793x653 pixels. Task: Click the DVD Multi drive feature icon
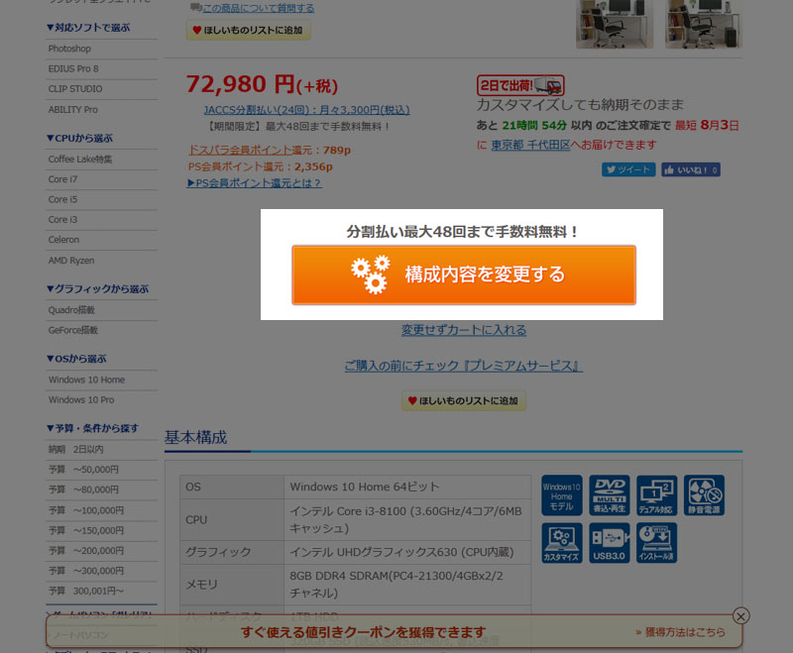click(x=609, y=495)
